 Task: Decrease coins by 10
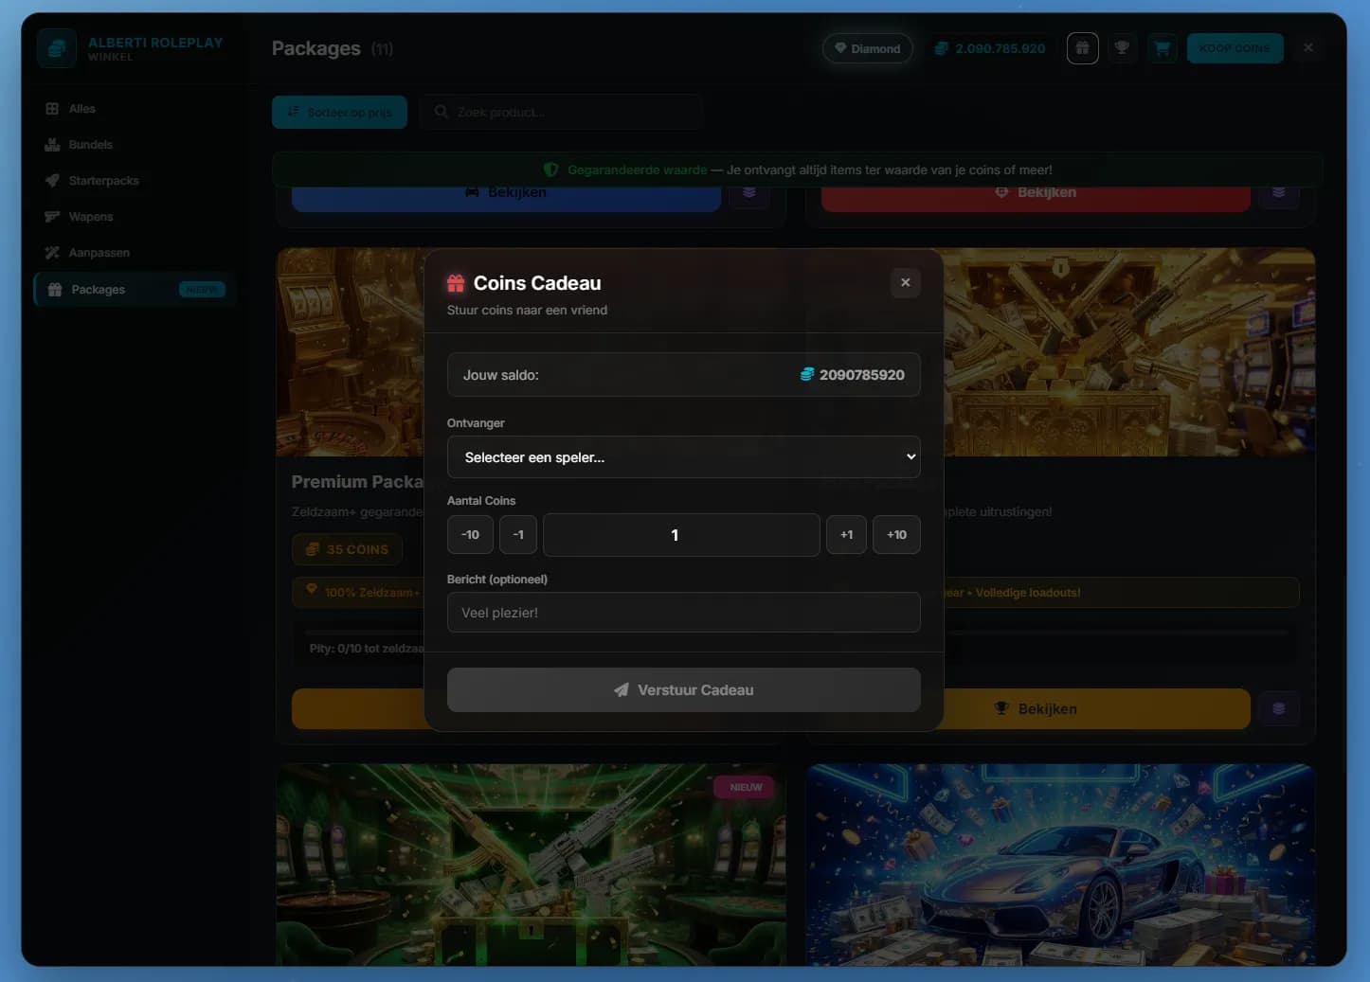(x=470, y=535)
